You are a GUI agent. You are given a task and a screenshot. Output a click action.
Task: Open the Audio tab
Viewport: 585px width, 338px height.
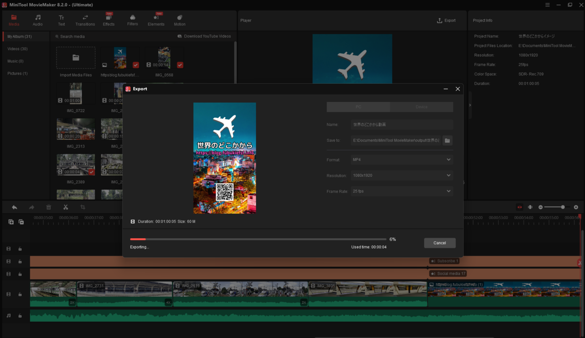tap(38, 20)
